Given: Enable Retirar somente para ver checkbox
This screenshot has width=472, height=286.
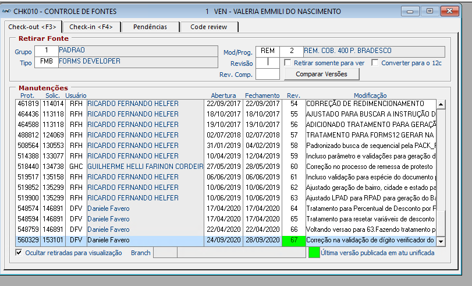Looking at the screenshot, I should coord(288,63).
